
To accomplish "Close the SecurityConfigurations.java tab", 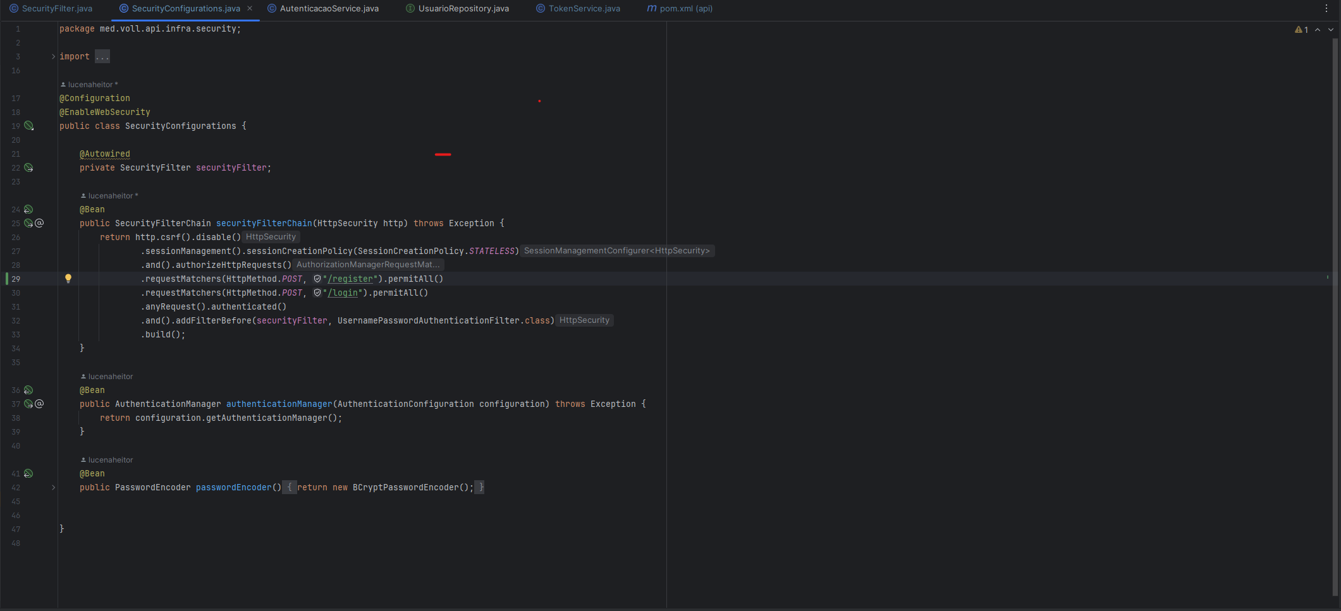I will tap(250, 9).
